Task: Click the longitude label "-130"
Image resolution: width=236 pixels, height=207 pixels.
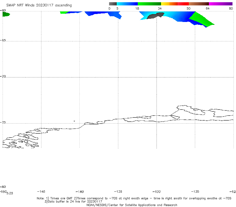Action: pyautogui.click(x=157, y=191)
